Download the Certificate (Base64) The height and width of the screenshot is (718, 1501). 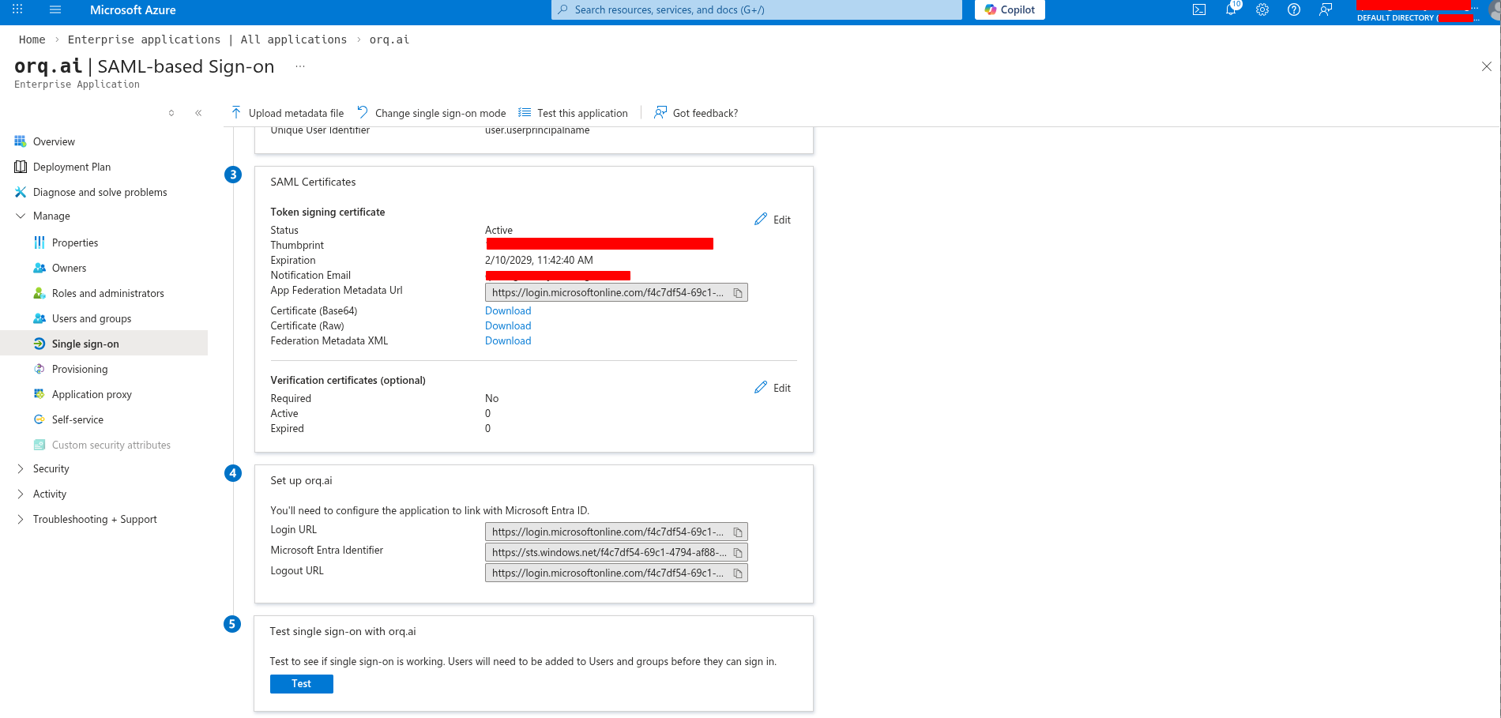[x=507, y=310]
